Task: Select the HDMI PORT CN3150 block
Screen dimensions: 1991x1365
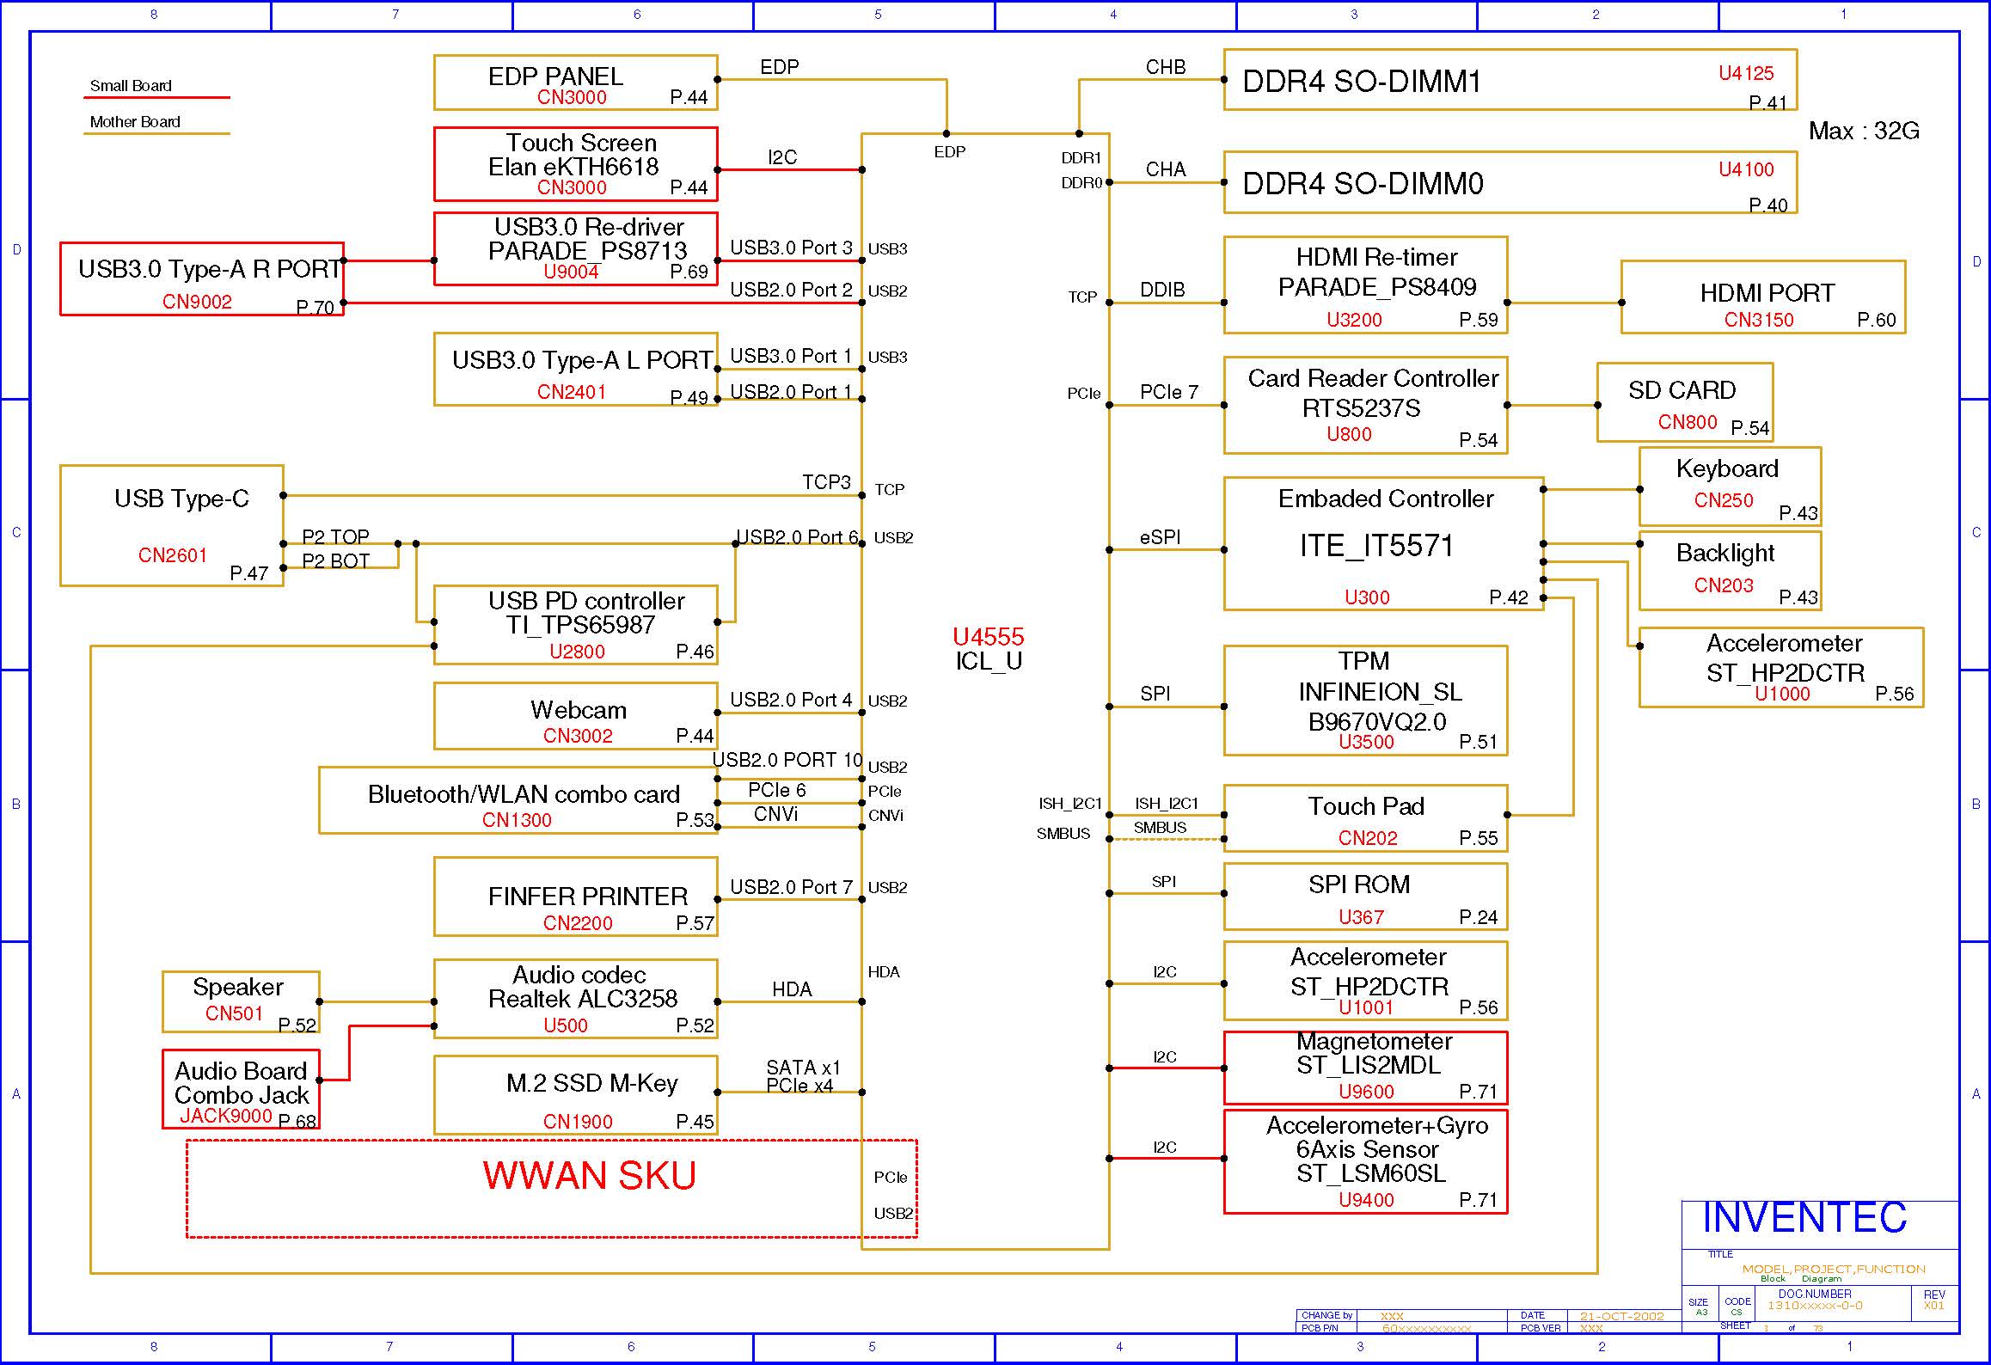Action: tap(1762, 297)
